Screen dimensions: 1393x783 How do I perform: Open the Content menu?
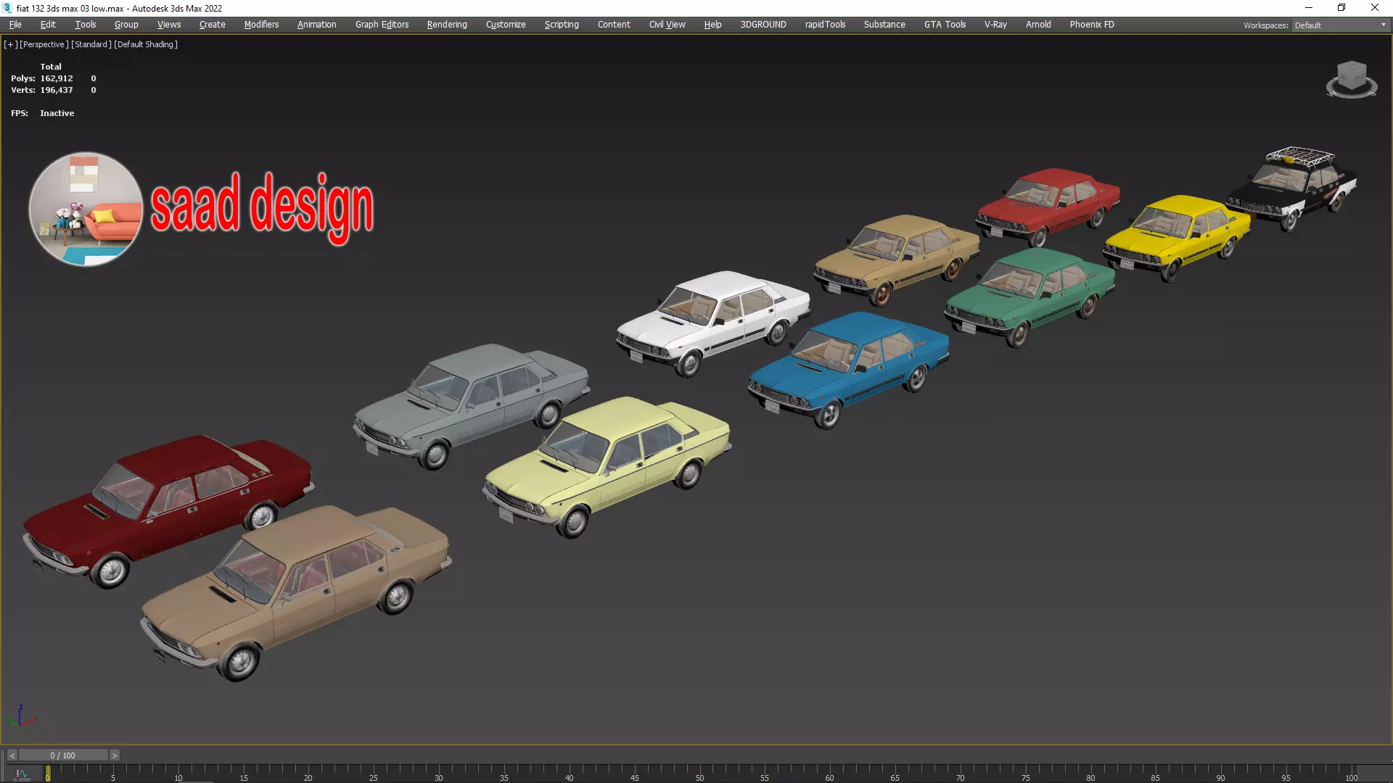(x=614, y=24)
